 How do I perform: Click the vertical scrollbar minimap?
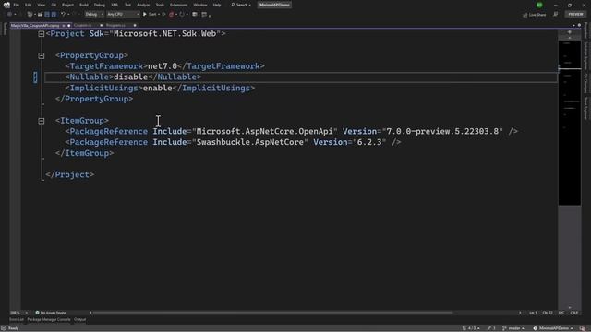point(570,123)
